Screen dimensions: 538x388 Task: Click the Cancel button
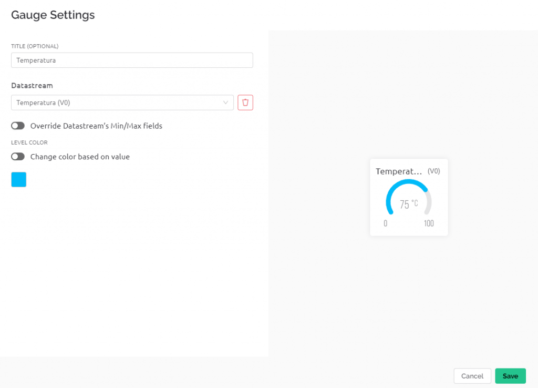click(x=472, y=375)
